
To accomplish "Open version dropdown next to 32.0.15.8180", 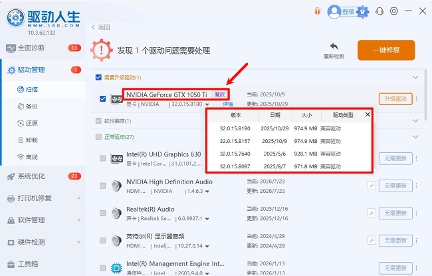I will pyautogui.click(x=207, y=104).
